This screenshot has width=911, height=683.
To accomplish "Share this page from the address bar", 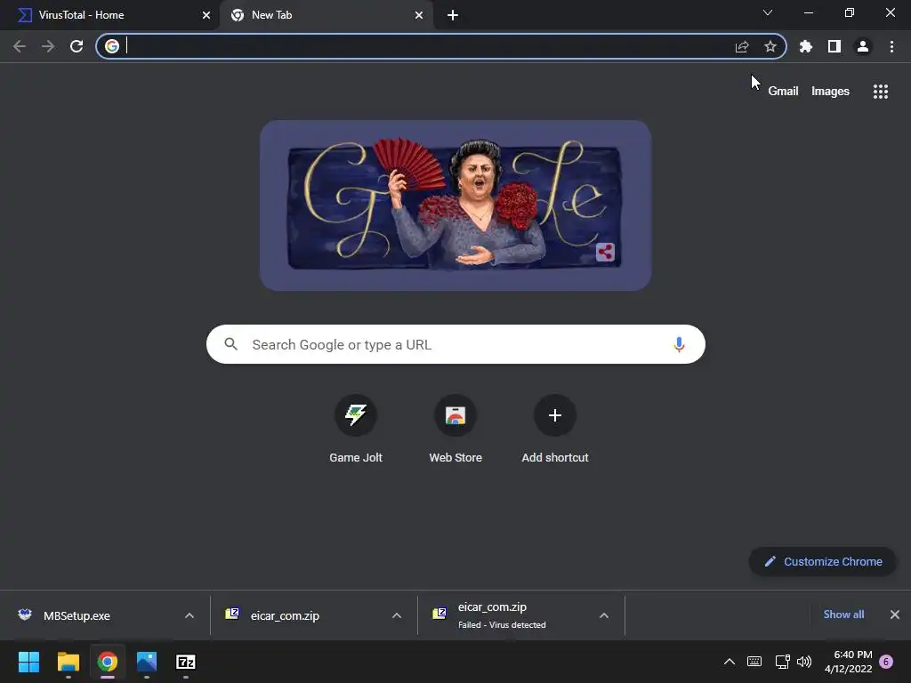I will (x=742, y=46).
